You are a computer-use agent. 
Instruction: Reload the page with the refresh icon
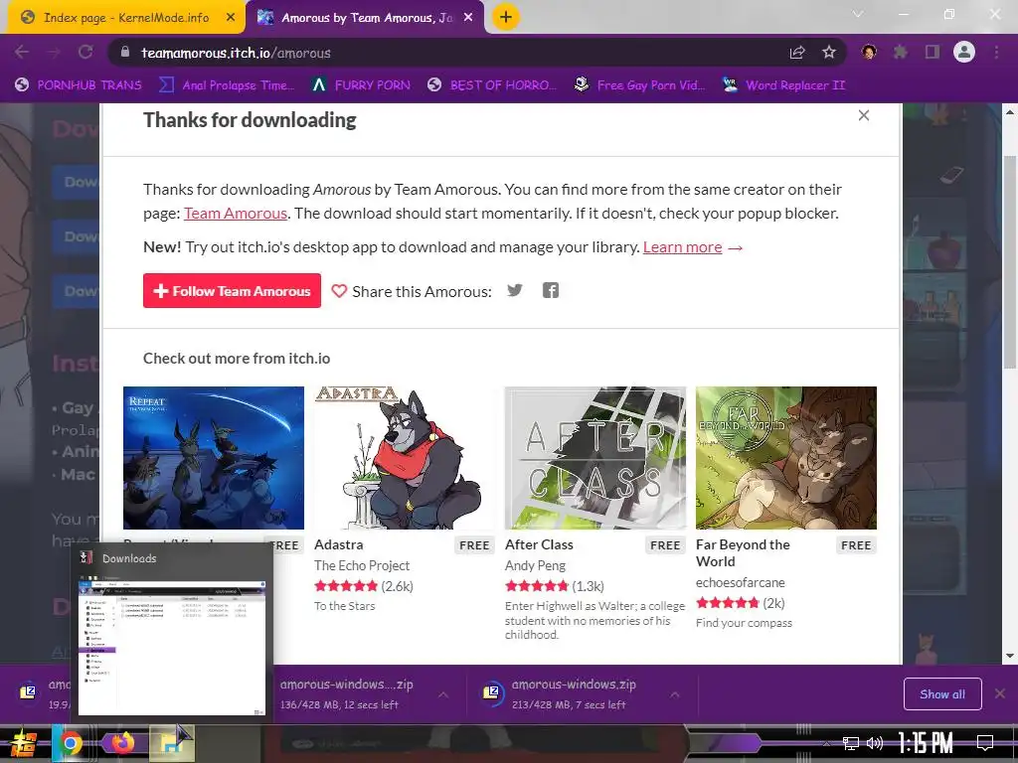pos(85,53)
